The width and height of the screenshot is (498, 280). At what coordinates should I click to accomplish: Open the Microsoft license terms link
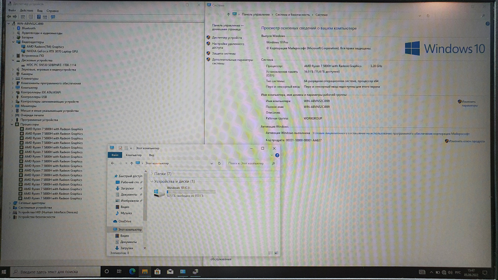click(391, 133)
